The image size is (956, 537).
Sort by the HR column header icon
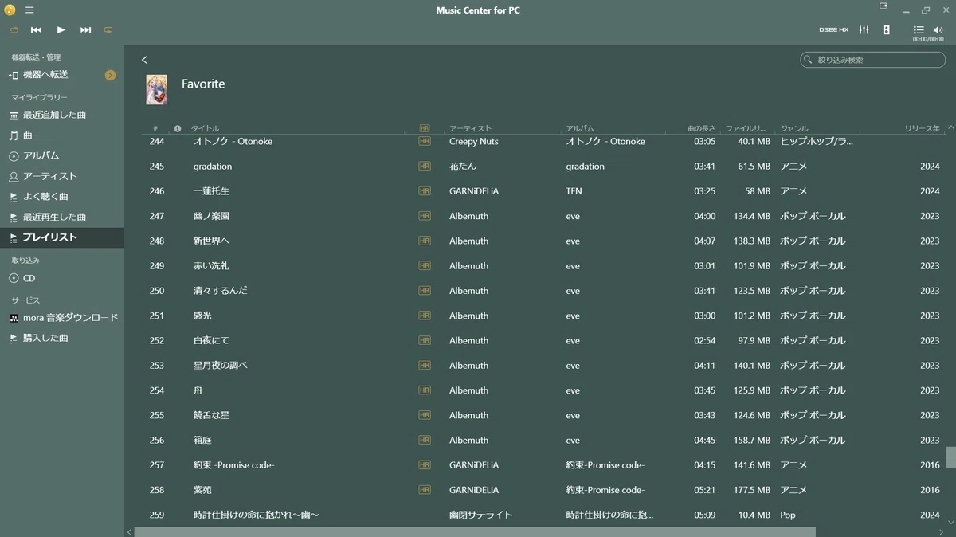tap(424, 128)
